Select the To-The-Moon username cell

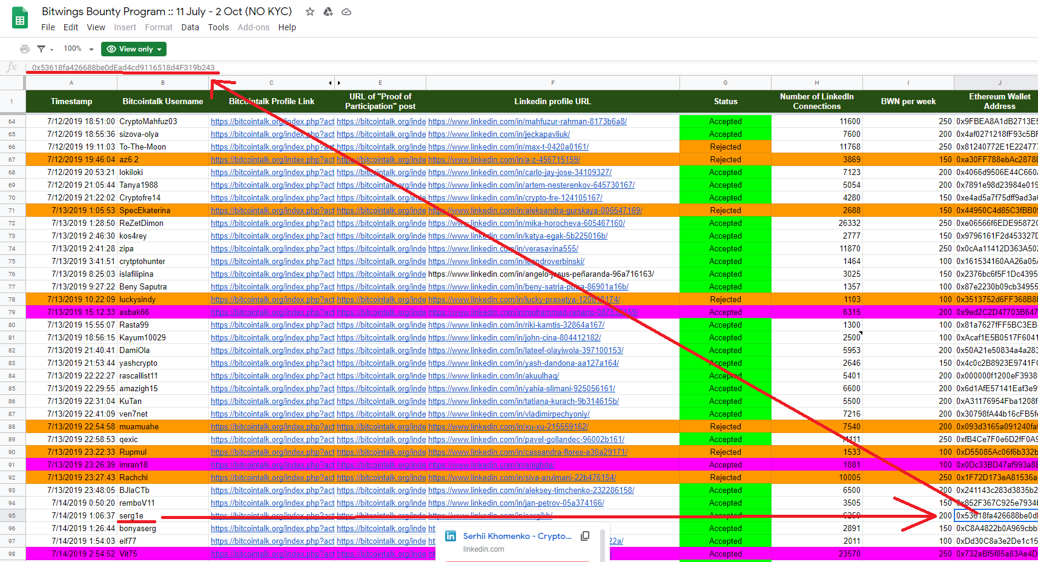point(163,147)
